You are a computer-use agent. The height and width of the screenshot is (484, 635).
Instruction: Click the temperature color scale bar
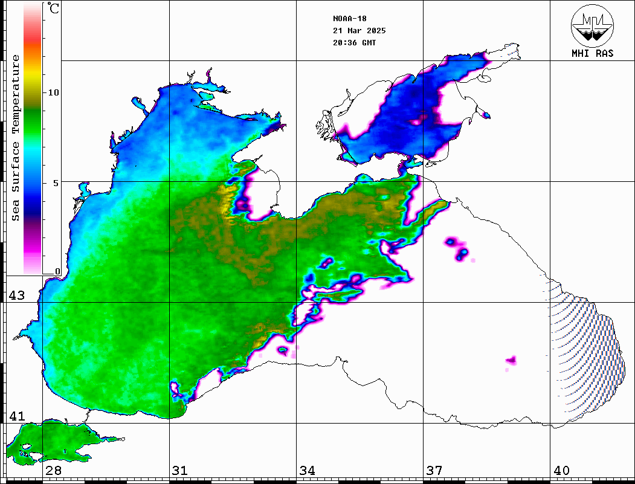33,138
